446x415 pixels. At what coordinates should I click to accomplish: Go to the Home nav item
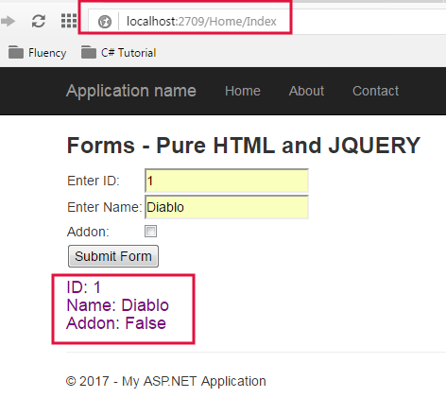coord(243,91)
